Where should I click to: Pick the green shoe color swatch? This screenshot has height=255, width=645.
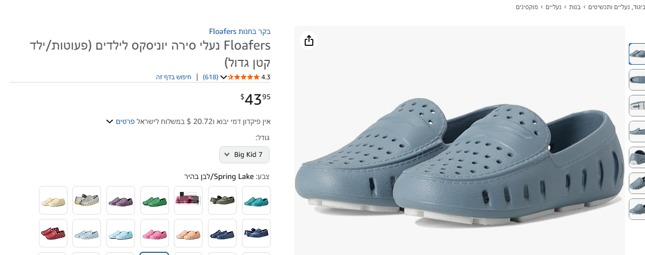(x=154, y=201)
